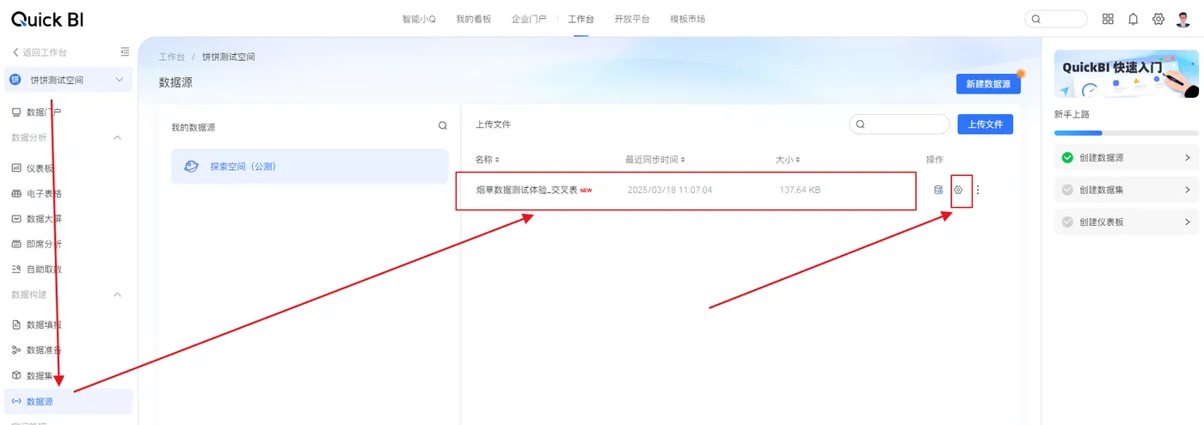Click file name 烟草数据测试体验_交叉表
1204x425 pixels.
tap(527, 190)
